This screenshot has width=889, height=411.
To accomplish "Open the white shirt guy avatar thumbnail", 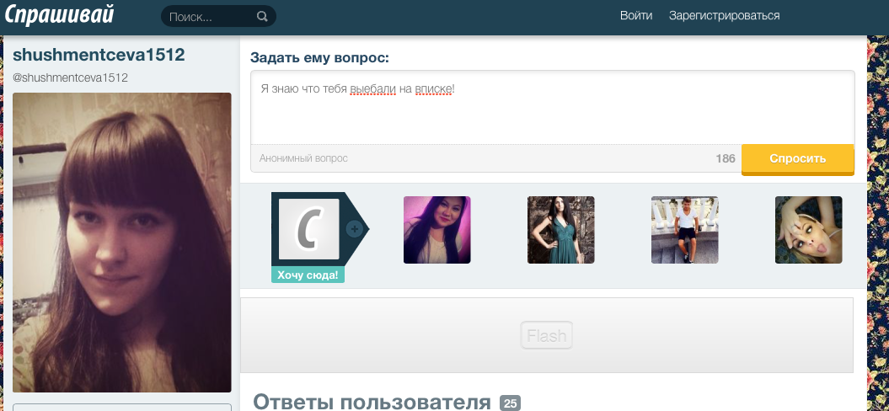I will tap(684, 230).
